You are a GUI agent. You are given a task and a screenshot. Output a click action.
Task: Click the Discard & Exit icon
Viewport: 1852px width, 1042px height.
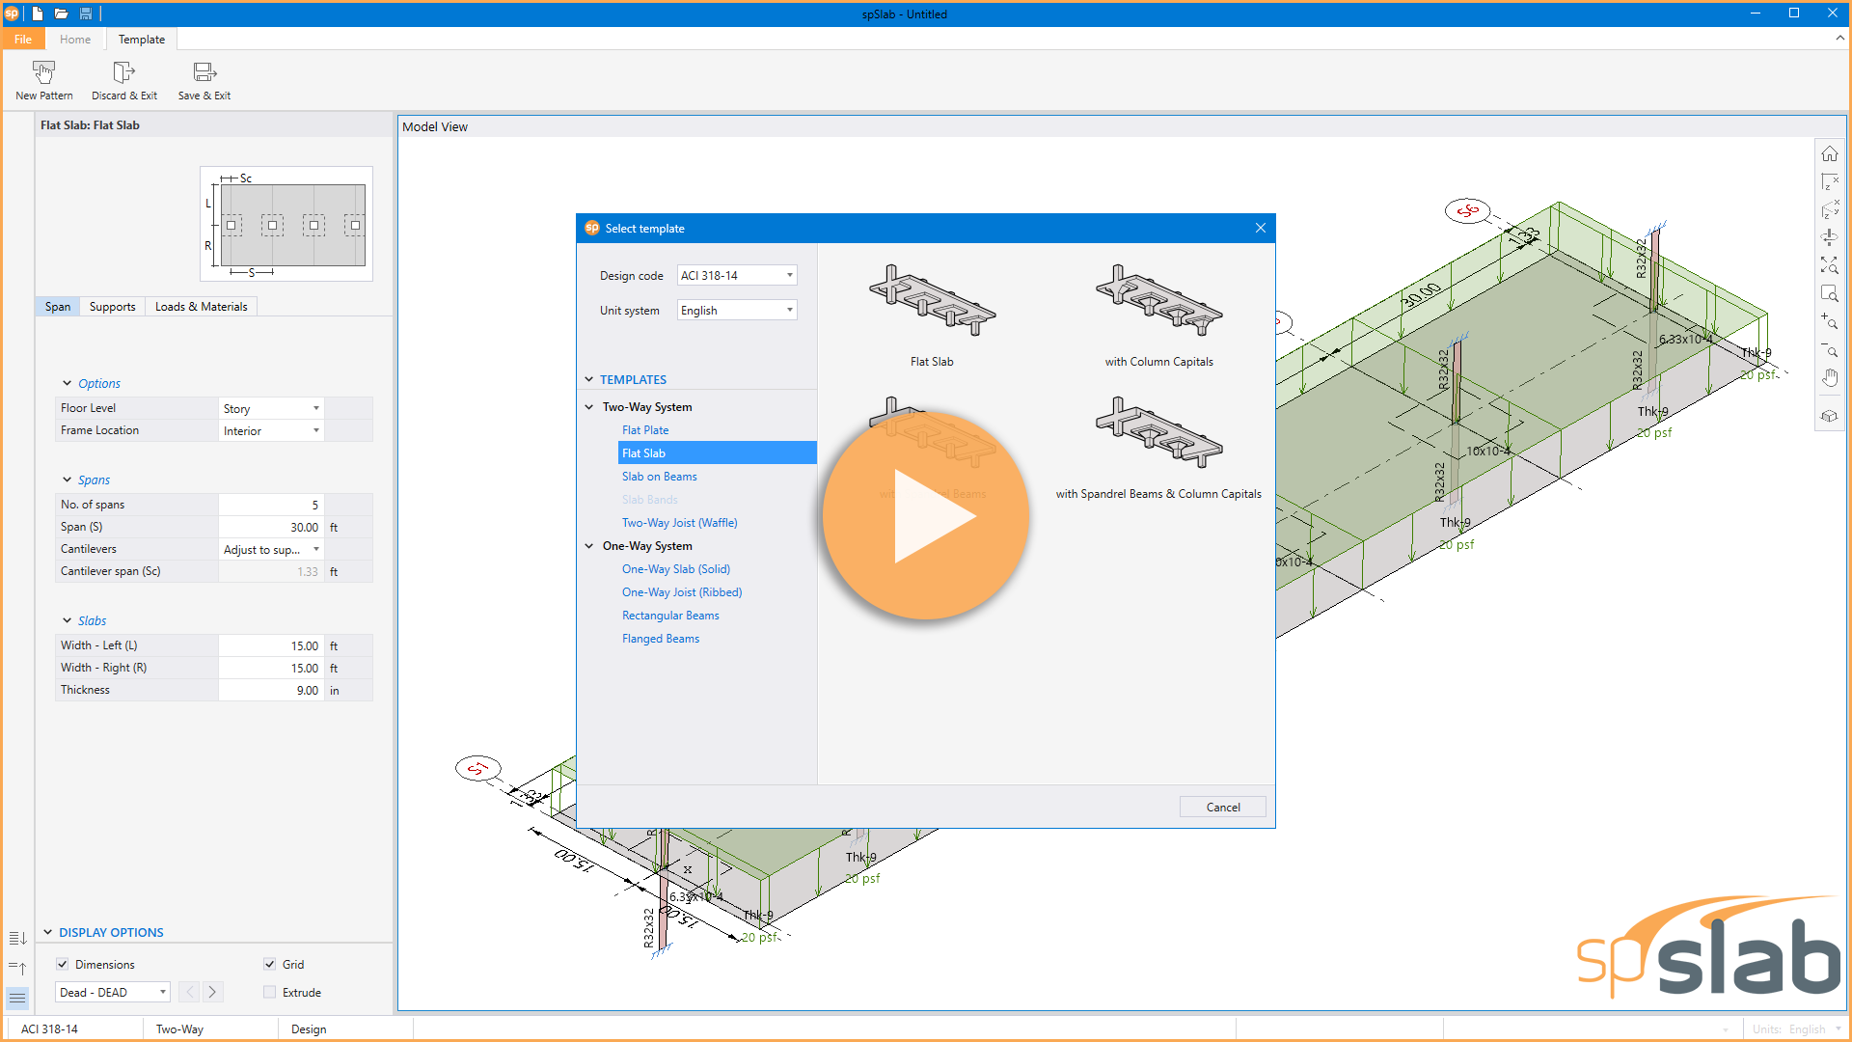pos(123,72)
